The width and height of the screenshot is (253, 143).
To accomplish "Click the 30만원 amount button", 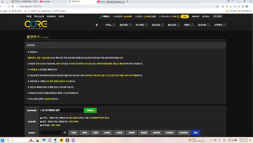I will 131,133.
